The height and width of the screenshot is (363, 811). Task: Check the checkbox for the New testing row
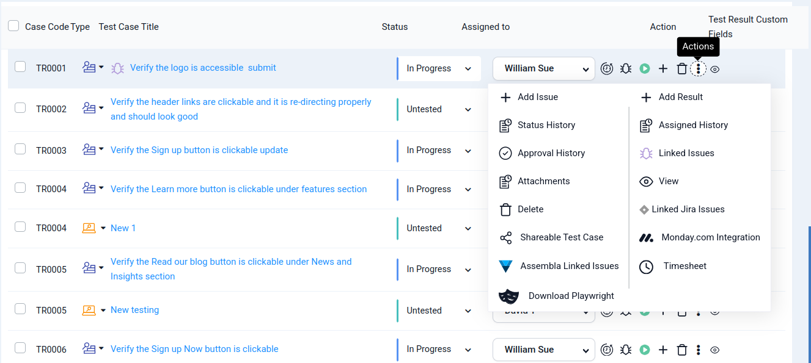point(20,308)
